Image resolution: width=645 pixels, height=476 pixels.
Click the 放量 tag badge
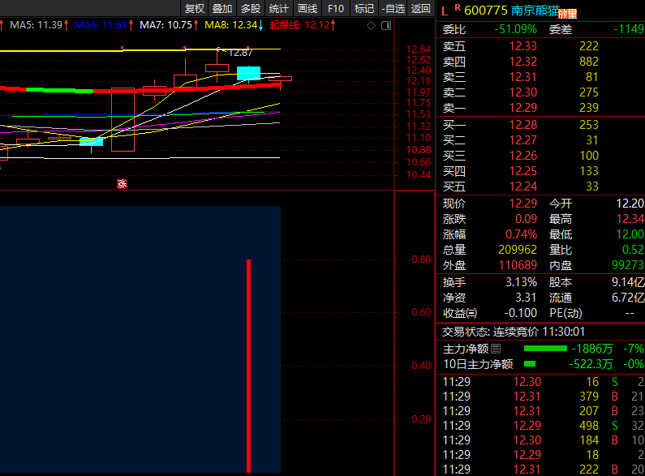(567, 15)
